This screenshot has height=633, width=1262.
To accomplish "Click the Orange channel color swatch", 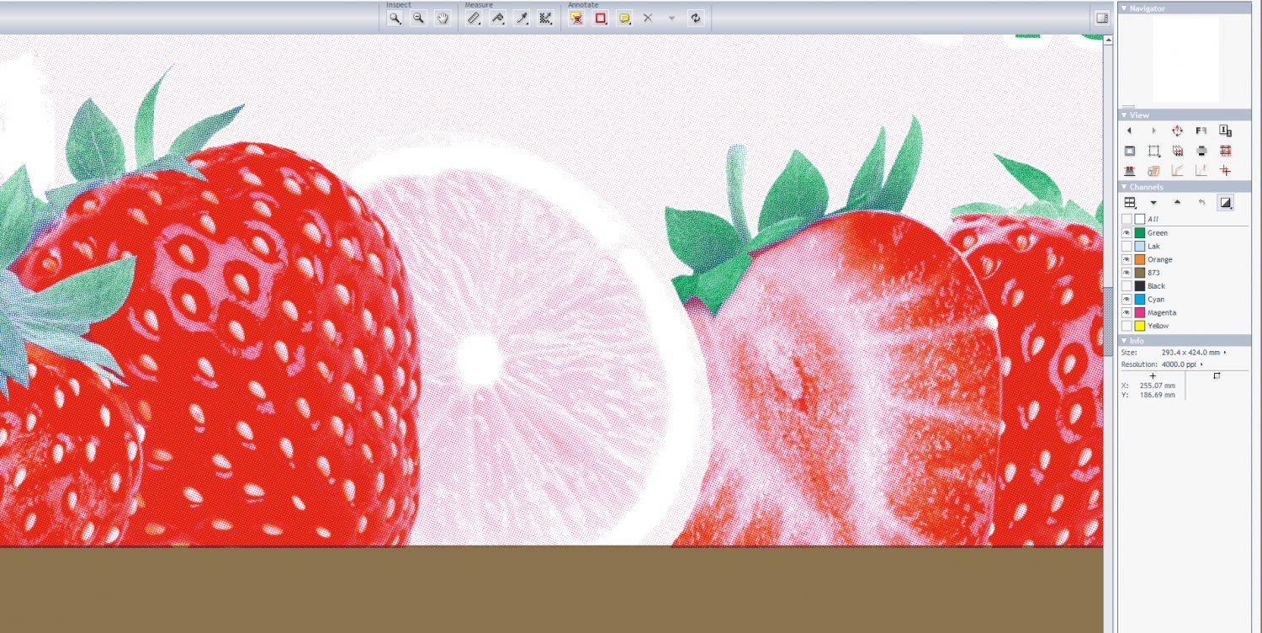I will (x=1140, y=259).
